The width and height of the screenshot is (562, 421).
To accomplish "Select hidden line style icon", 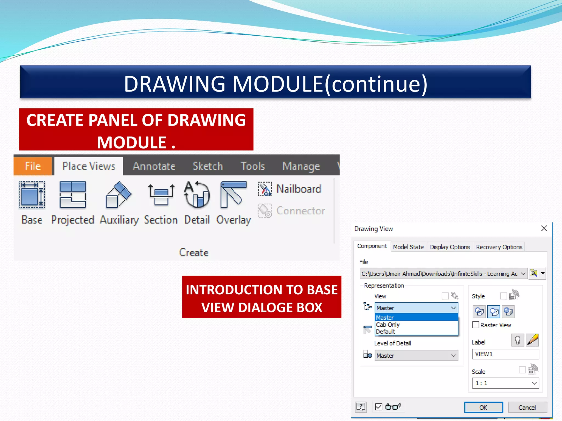I will pyautogui.click(x=479, y=312).
